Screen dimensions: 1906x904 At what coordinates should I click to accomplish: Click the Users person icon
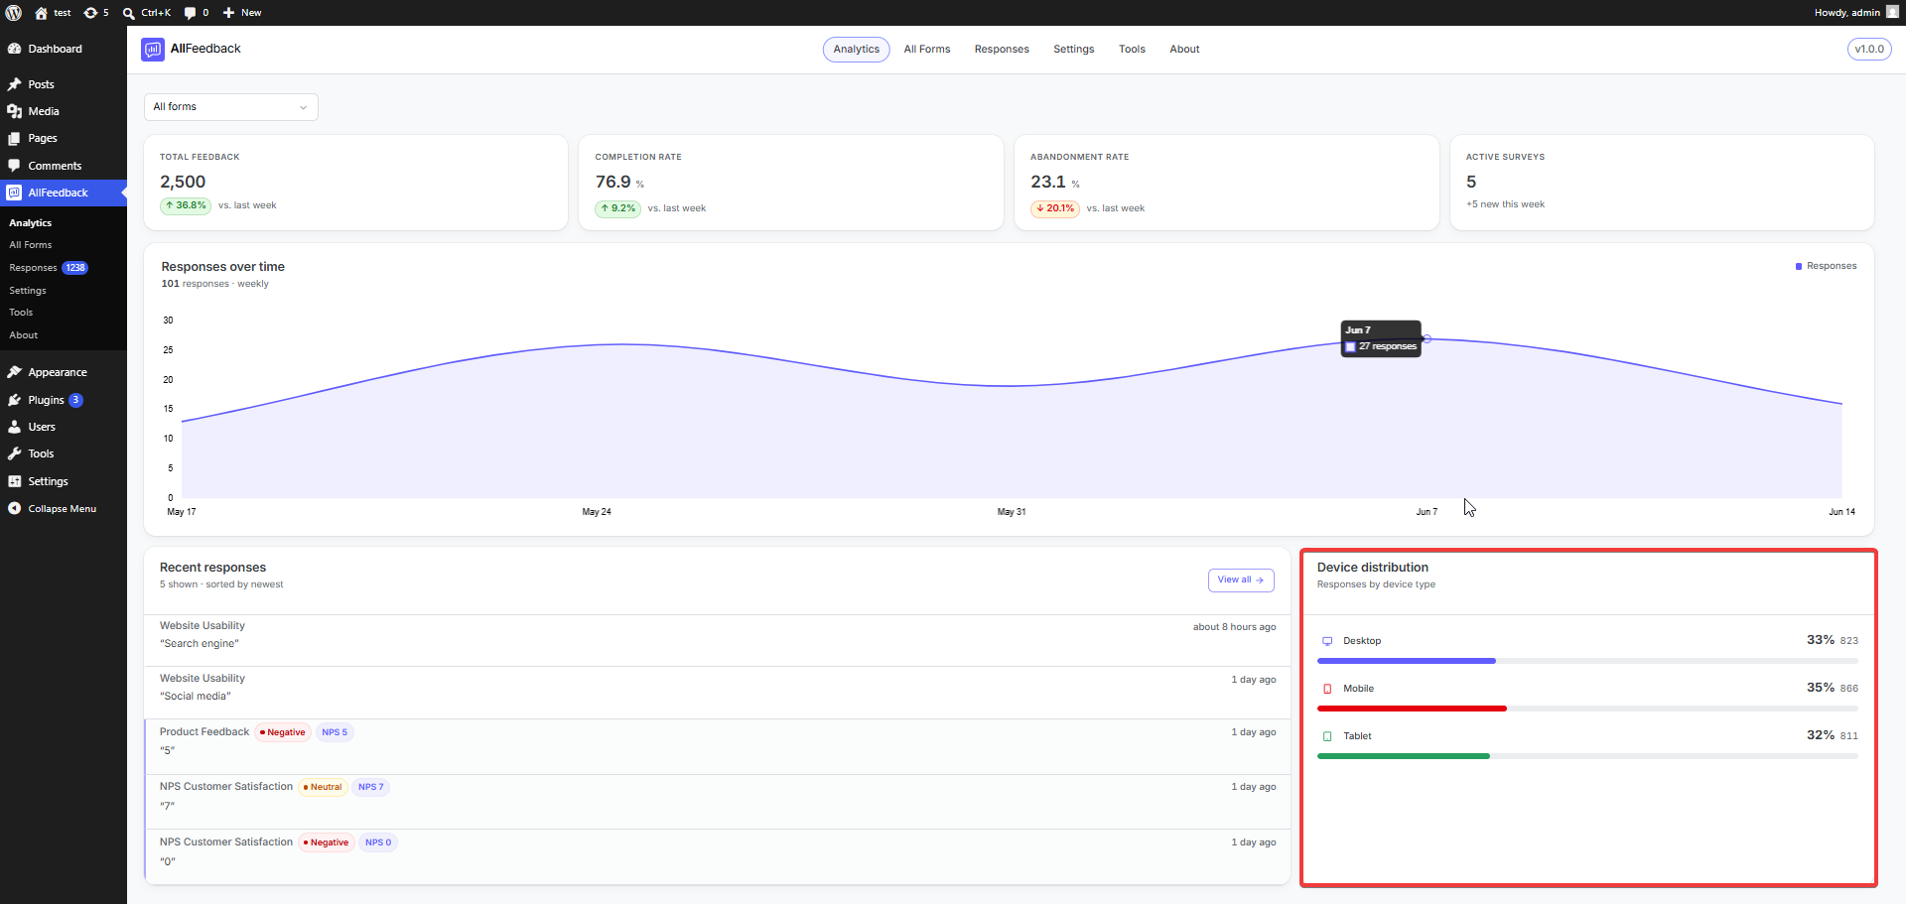point(15,427)
